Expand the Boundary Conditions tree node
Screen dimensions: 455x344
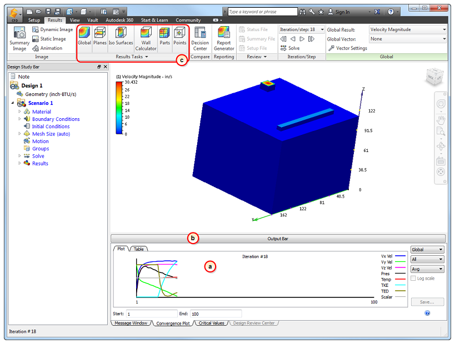pos(19,119)
